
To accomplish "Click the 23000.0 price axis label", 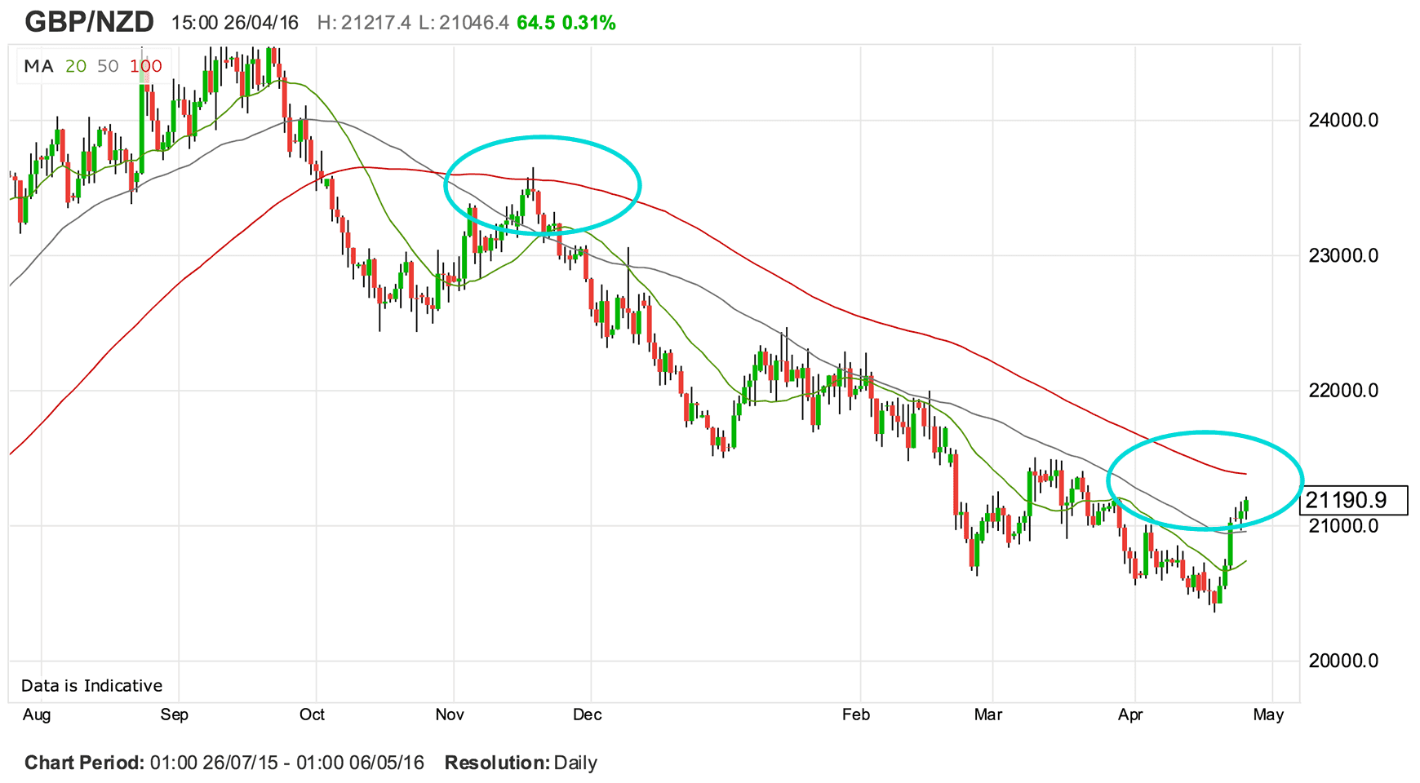I will 1342,256.
